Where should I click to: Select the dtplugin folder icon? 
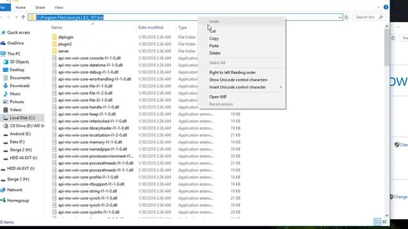[54, 37]
